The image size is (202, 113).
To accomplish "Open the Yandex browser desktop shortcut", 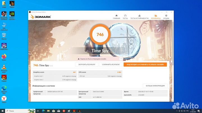I will coord(4,98).
